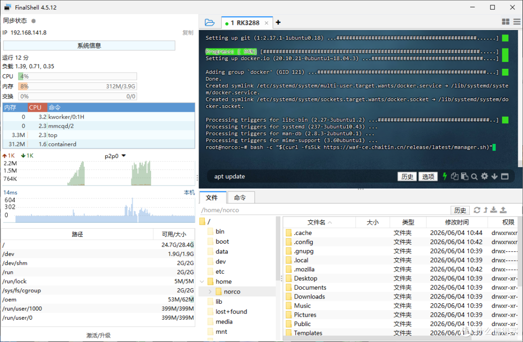Click the /home/norco path field
The height and width of the screenshot is (342, 523).
323,210
